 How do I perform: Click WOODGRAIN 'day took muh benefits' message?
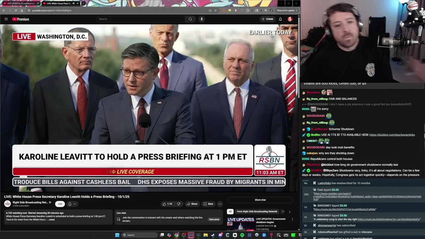tap(340, 147)
